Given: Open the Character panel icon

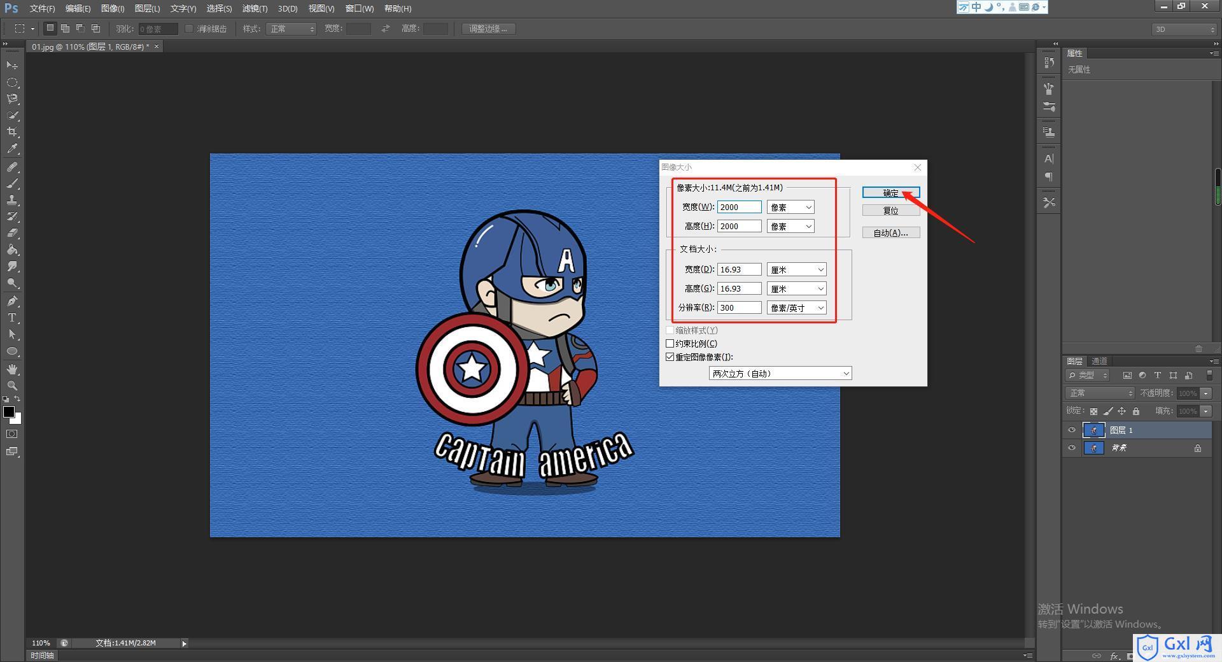Looking at the screenshot, I should pos(1049,158).
